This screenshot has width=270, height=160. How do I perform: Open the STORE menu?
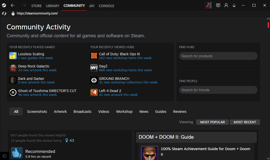[x=36, y=6]
